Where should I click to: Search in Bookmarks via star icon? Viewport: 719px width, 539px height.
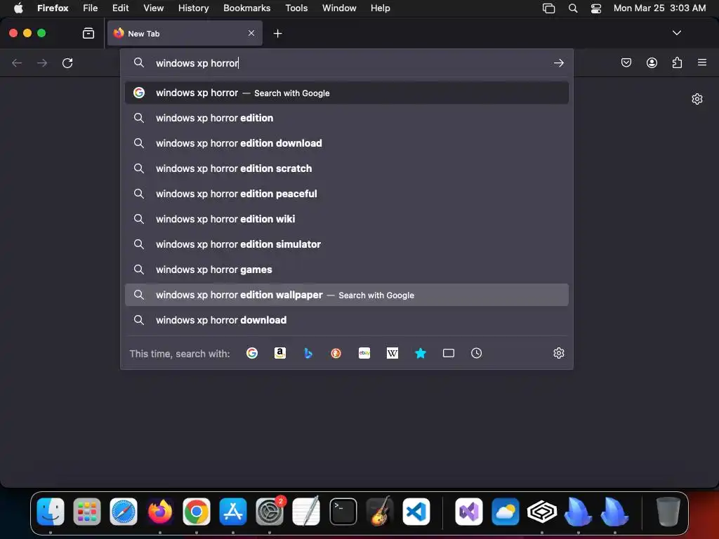pos(421,353)
